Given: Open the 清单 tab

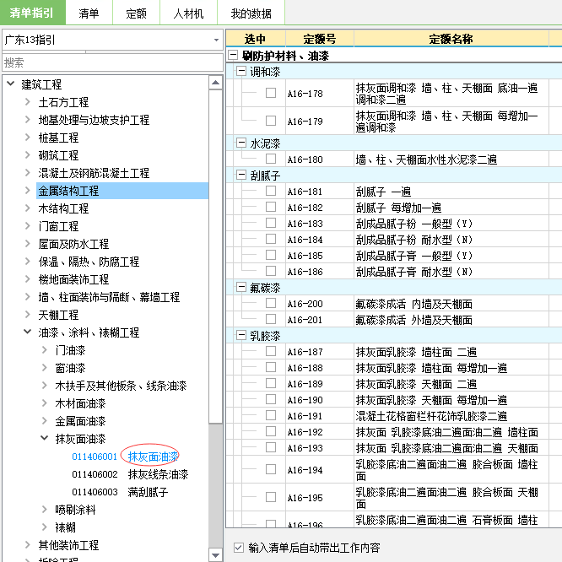Looking at the screenshot, I should click(89, 14).
